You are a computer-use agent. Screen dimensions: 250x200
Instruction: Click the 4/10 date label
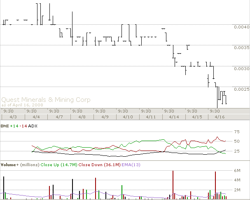pos(128,117)
